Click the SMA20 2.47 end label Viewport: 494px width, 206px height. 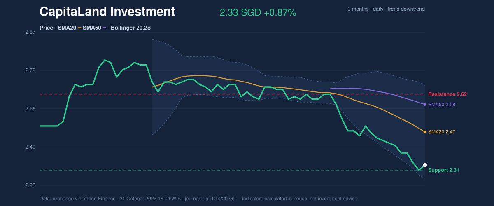click(x=442, y=132)
